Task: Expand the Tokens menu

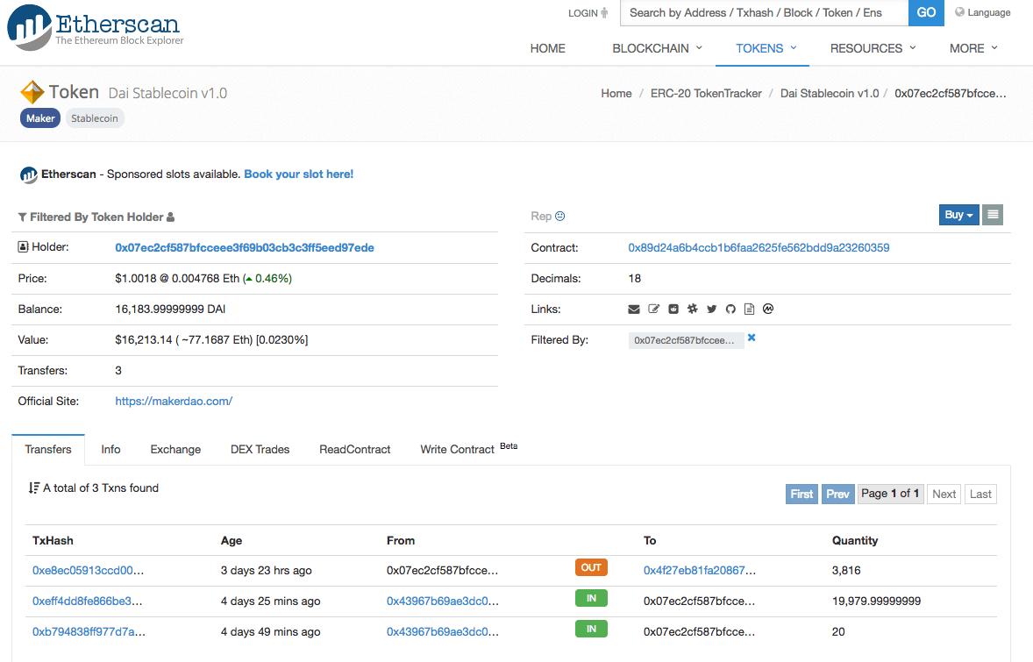Action: (x=766, y=49)
